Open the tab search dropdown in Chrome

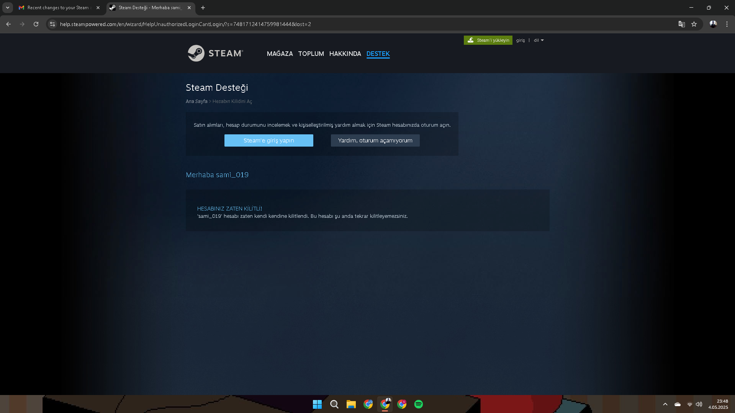tap(8, 8)
